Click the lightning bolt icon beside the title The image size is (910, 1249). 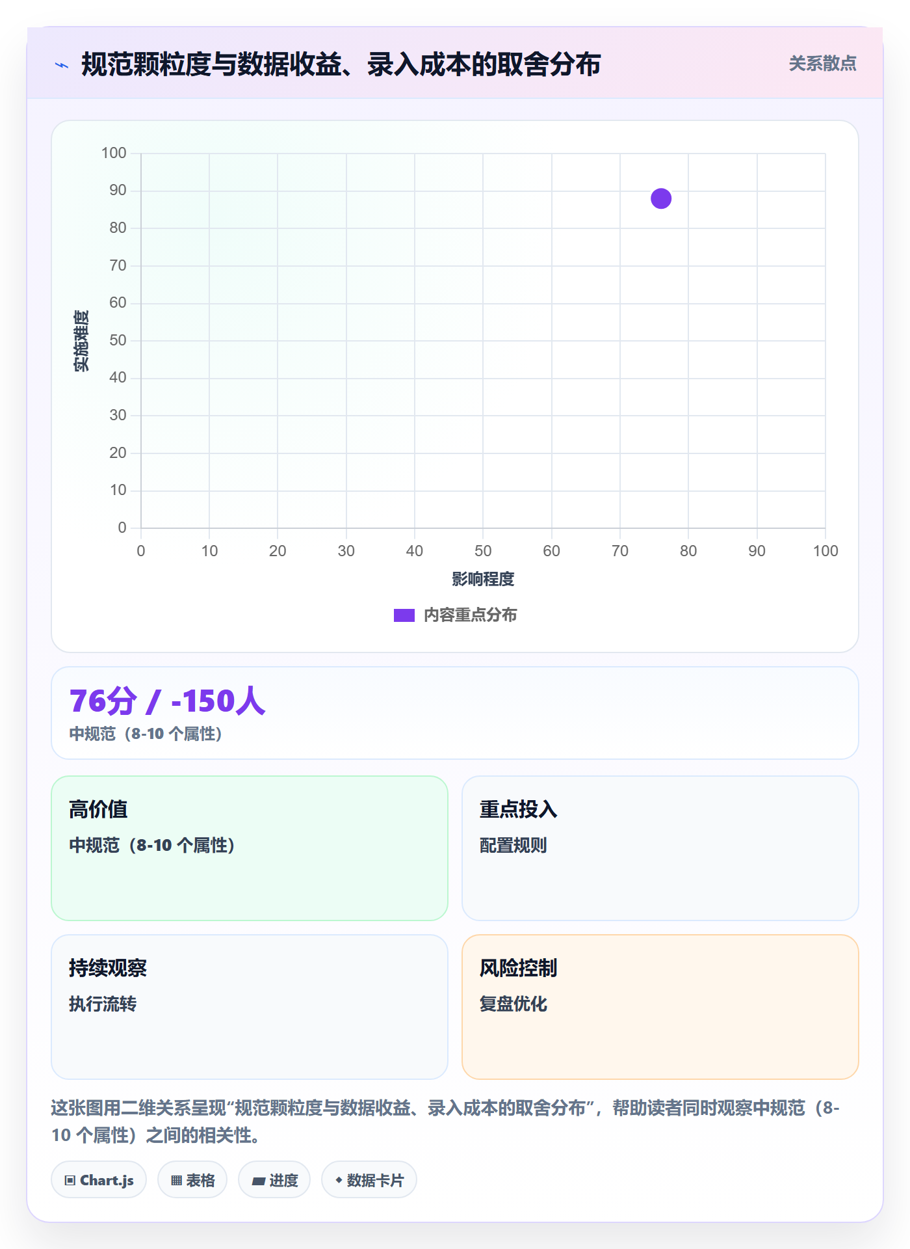coord(62,65)
